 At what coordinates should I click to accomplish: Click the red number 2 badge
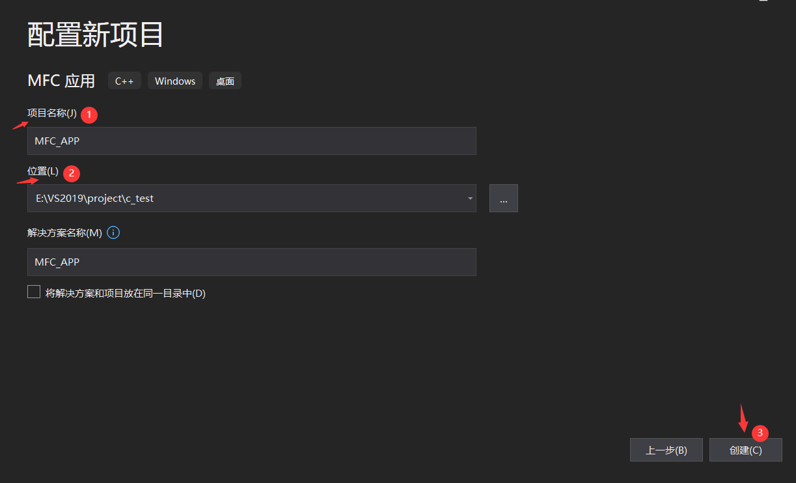[x=72, y=173]
